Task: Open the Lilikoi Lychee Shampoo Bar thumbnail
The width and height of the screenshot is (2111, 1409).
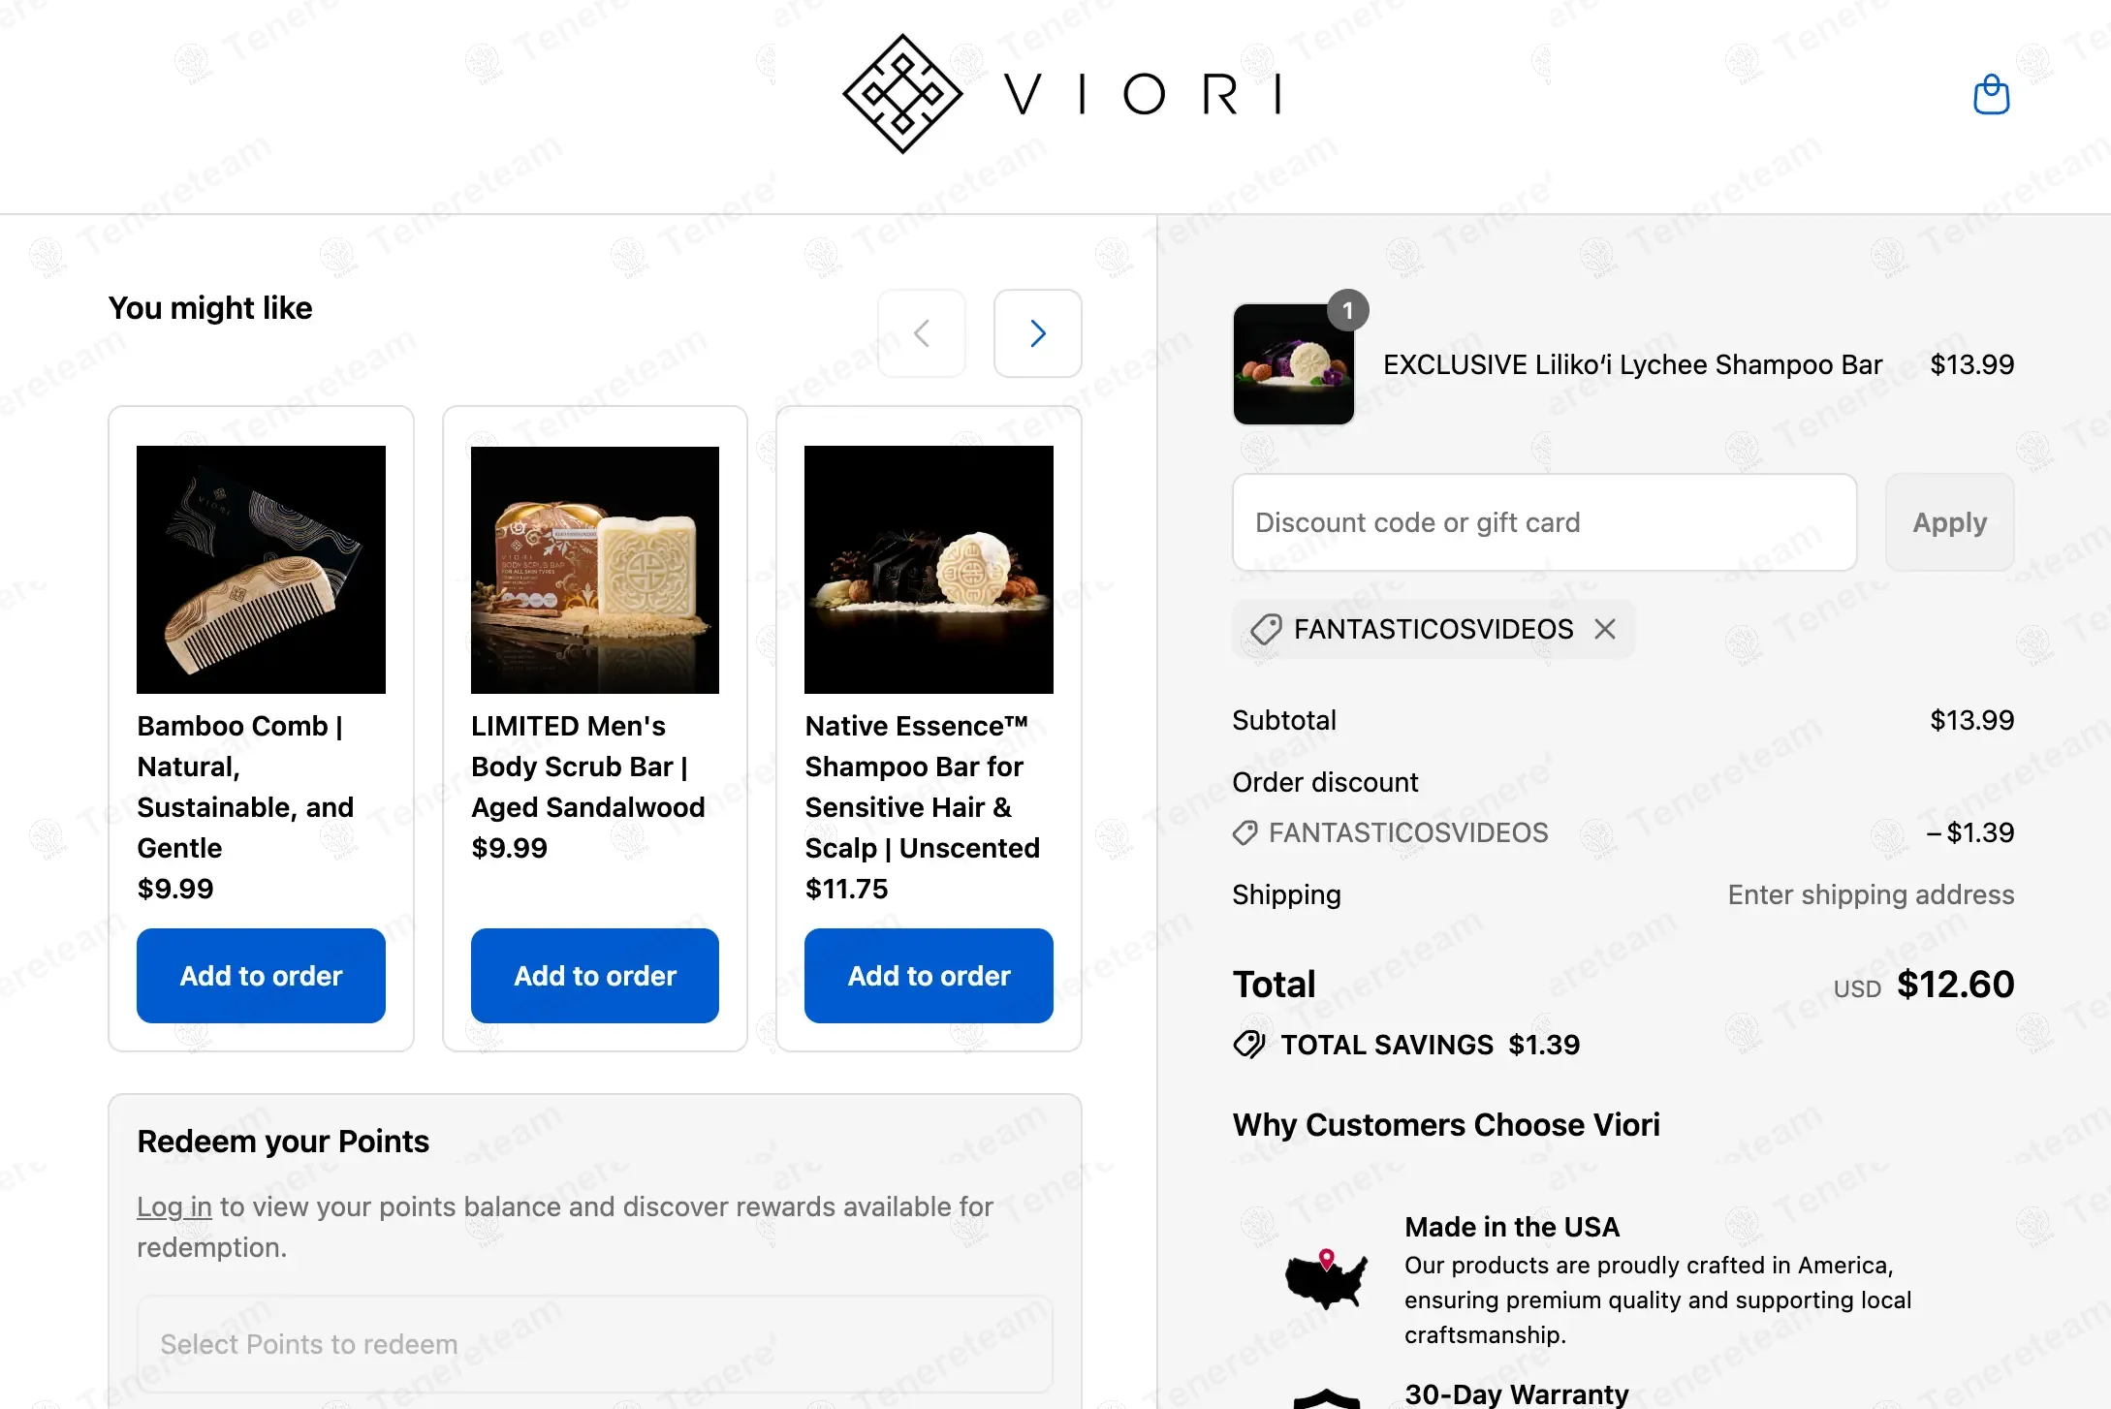Action: click(1293, 364)
